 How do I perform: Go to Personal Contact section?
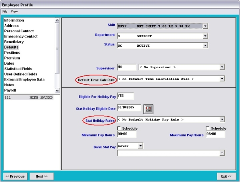pyautogui.click(x=19, y=31)
